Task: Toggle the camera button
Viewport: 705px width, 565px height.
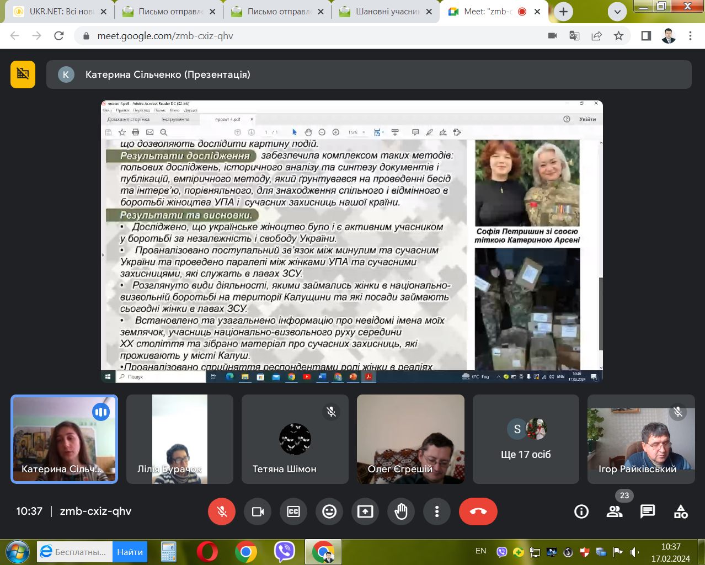Action: (258, 511)
